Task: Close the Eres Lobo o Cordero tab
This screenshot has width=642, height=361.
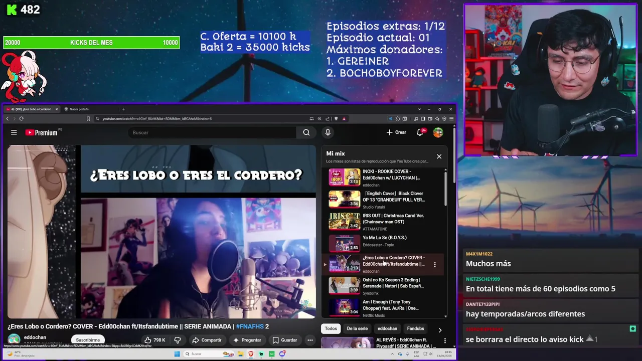Action: 57,109
